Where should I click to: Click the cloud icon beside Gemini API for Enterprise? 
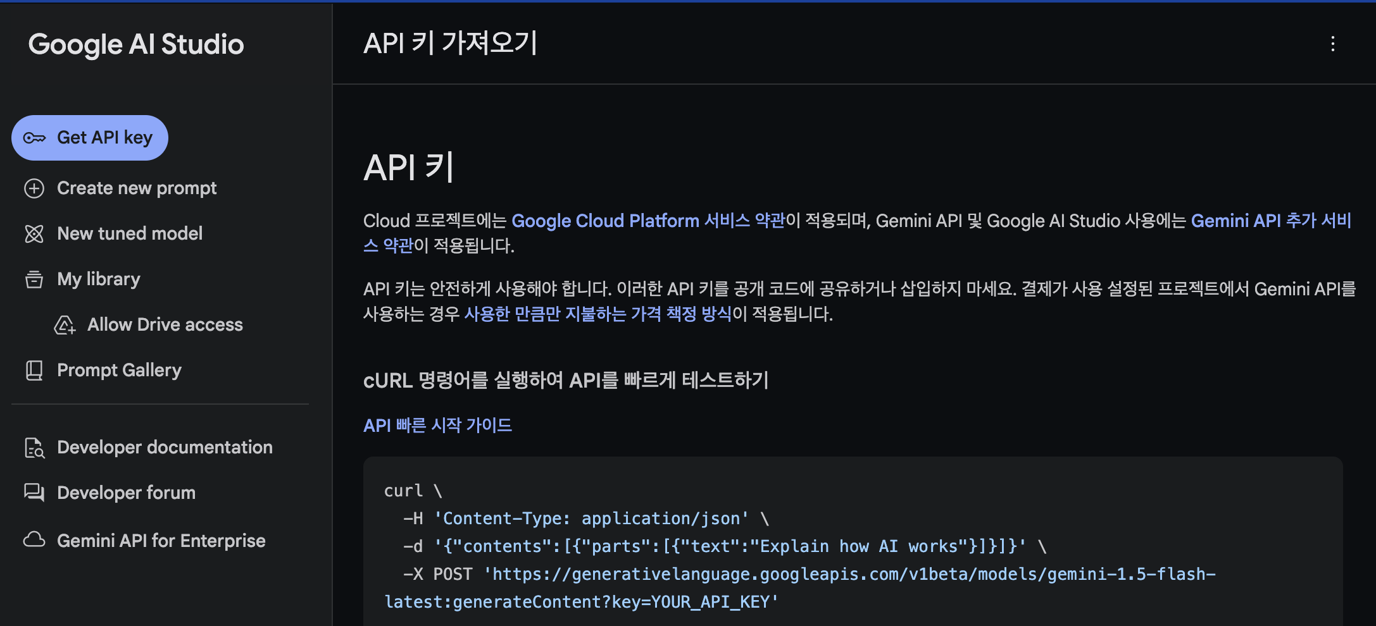coord(34,540)
